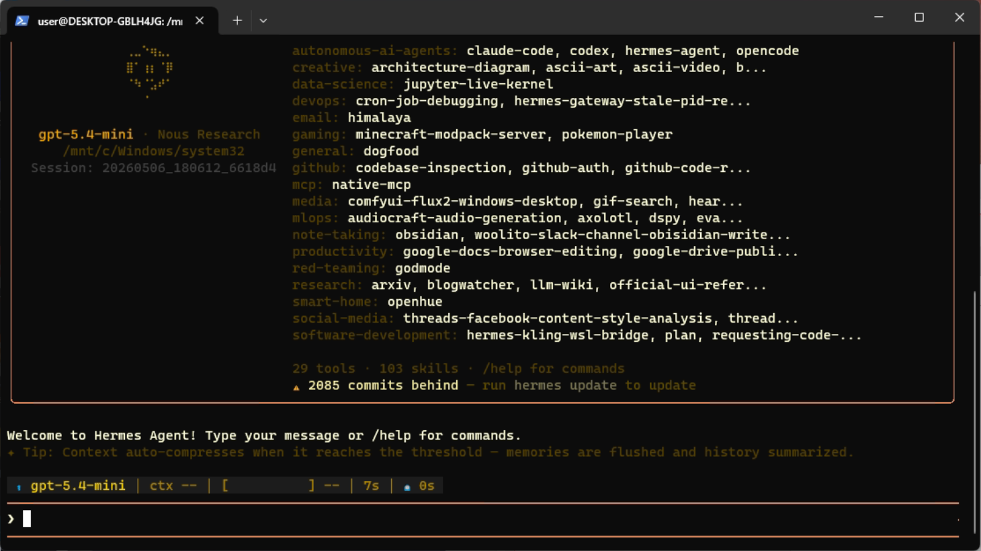Click the 'codex' skill name
Viewport: 981px width, 551px height.
click(x=589, y=51)
